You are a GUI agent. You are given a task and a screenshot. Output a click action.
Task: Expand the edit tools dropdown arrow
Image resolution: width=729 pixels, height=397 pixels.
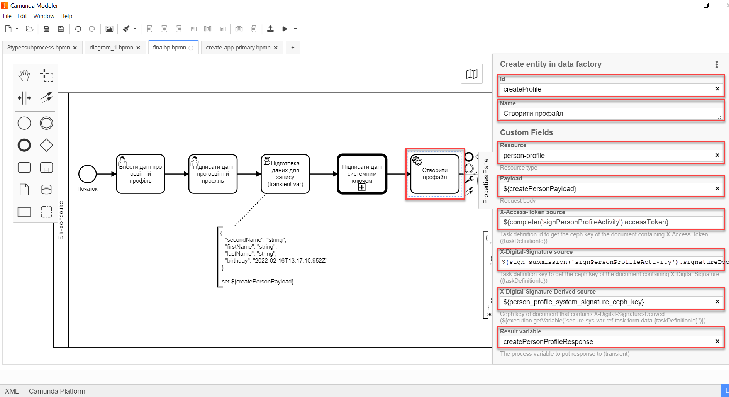tap(135, 29)
